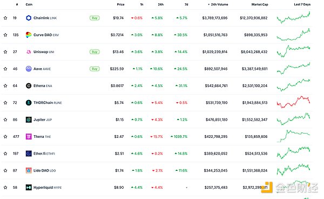The width and height of the screenshot is (324, 199).
Task: Click the Ethena coin logo icon
Action: [29, 86]
